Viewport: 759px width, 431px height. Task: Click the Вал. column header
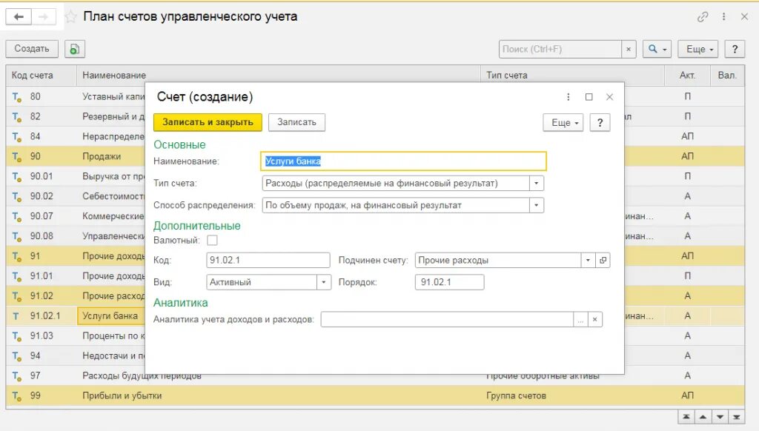pos(727,76)
